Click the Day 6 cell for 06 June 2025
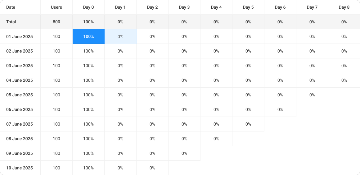Image resolution: width=360 pixels, height=175 pixels. 280,109
